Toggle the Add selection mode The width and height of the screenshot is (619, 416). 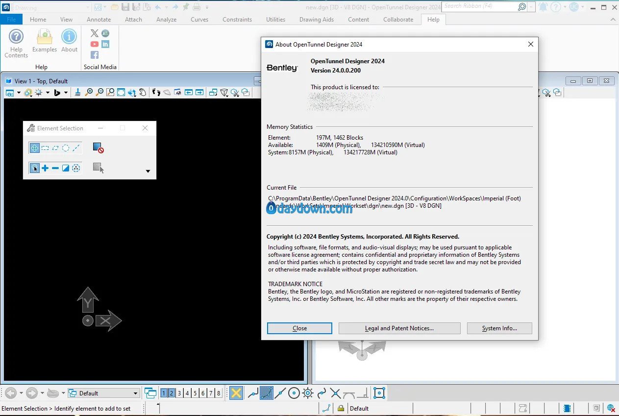[45, 168]
